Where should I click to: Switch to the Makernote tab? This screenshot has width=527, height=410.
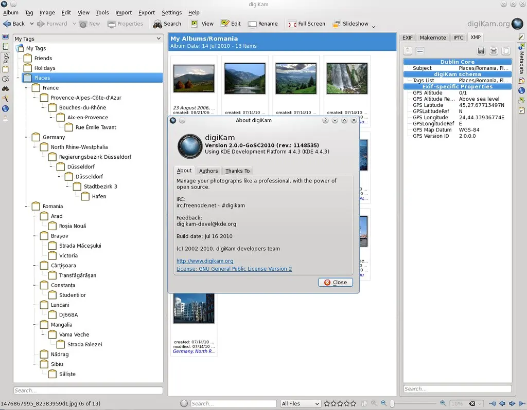coord(432,38)
